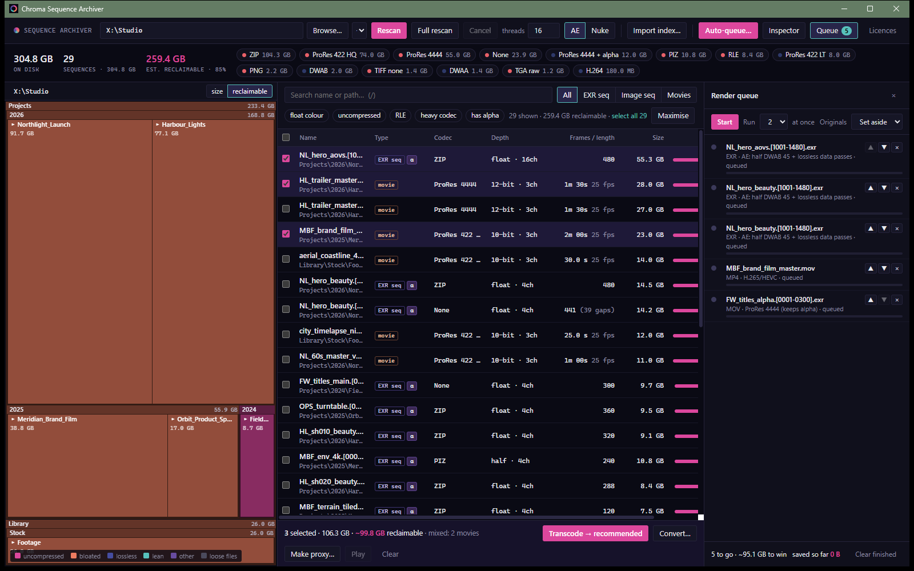The width and height of the screenshot is (914, 571).
Task: Click the EXR seq badge on HL_sh010_beauty row
Action: 390,436
